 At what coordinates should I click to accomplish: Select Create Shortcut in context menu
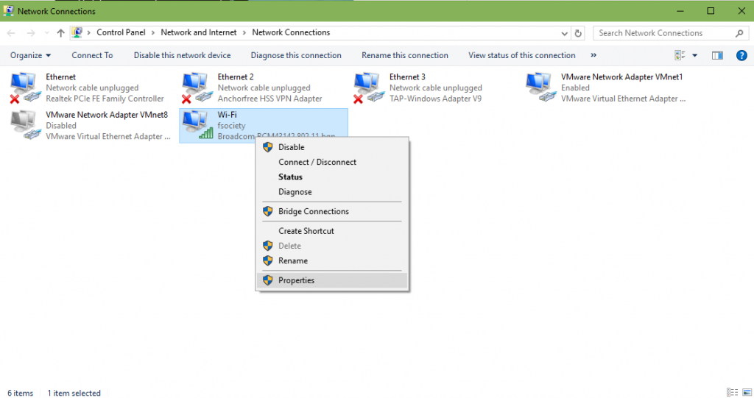pos(332,231)
